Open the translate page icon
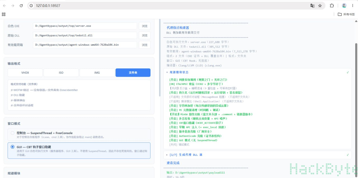This screenshot has height=178, width=358. (x=312, y=6)
